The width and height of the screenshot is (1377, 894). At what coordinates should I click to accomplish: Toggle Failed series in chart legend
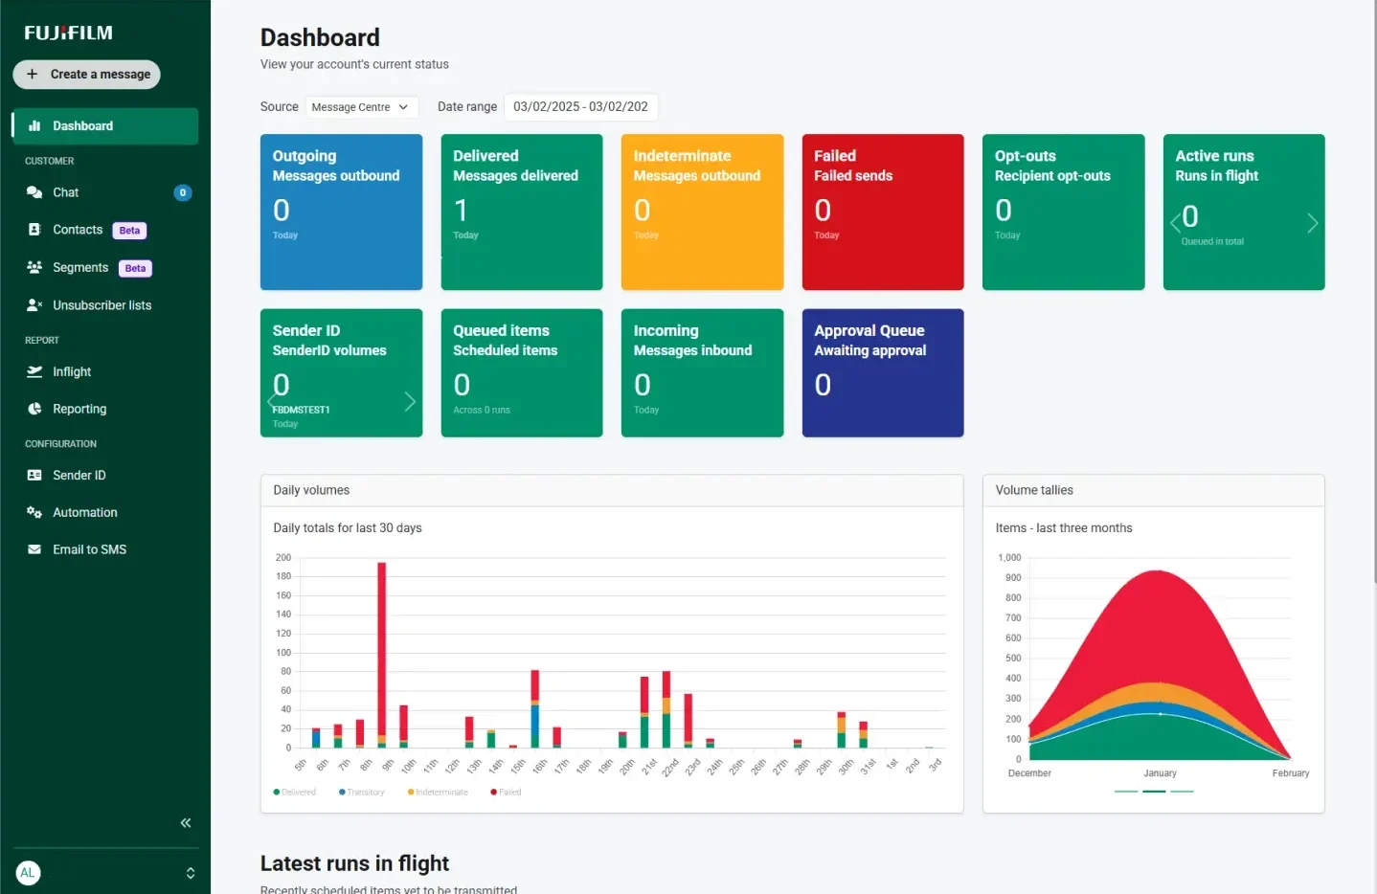click(x=506, y=793)
